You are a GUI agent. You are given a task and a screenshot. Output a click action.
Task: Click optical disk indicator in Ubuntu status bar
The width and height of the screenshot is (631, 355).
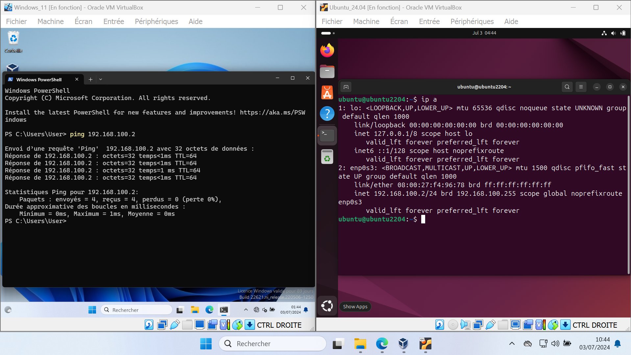[x=453, y=325]
